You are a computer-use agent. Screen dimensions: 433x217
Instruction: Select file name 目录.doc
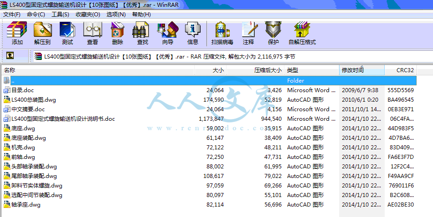[23, 90]
